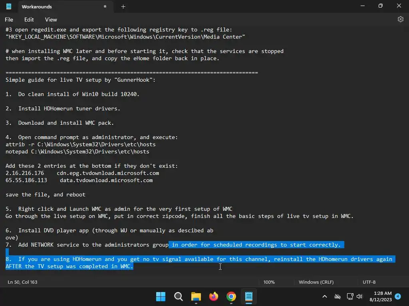Add a new tab with plus button

[123, 7]
